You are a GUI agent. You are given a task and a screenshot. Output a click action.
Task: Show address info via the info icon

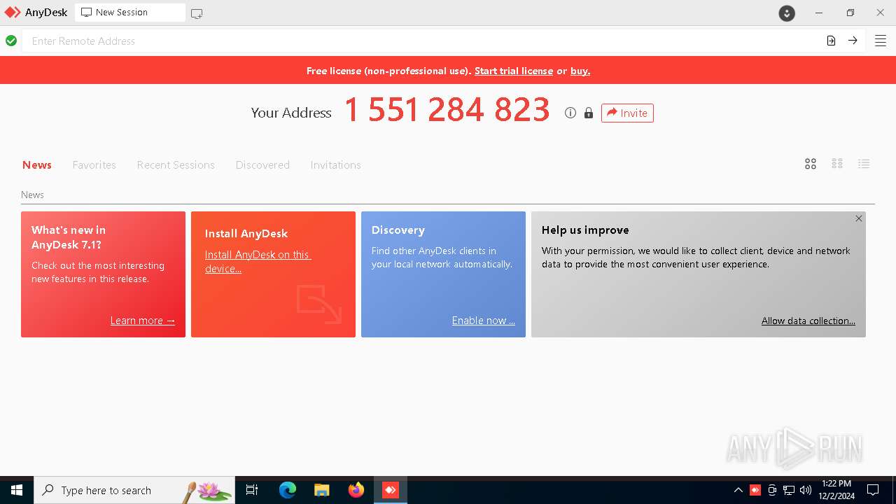click(x=570, y=113)
